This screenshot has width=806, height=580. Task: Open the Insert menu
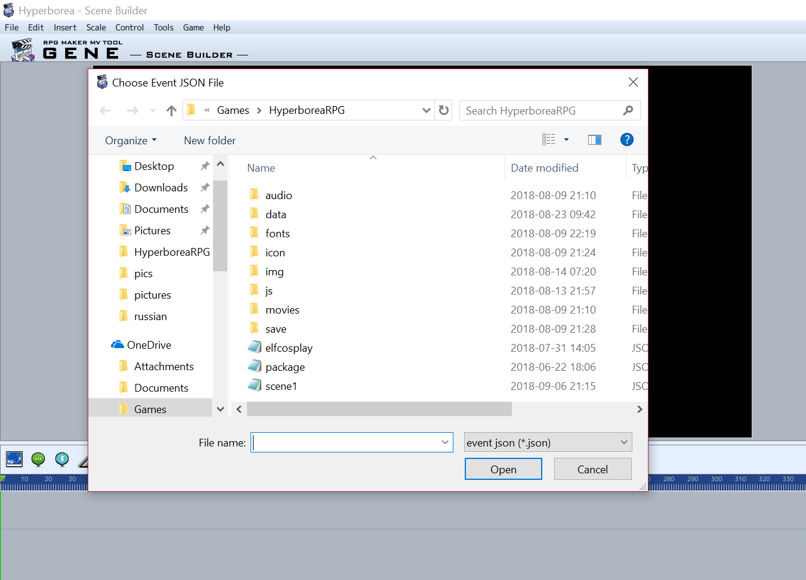pos(65,27)
